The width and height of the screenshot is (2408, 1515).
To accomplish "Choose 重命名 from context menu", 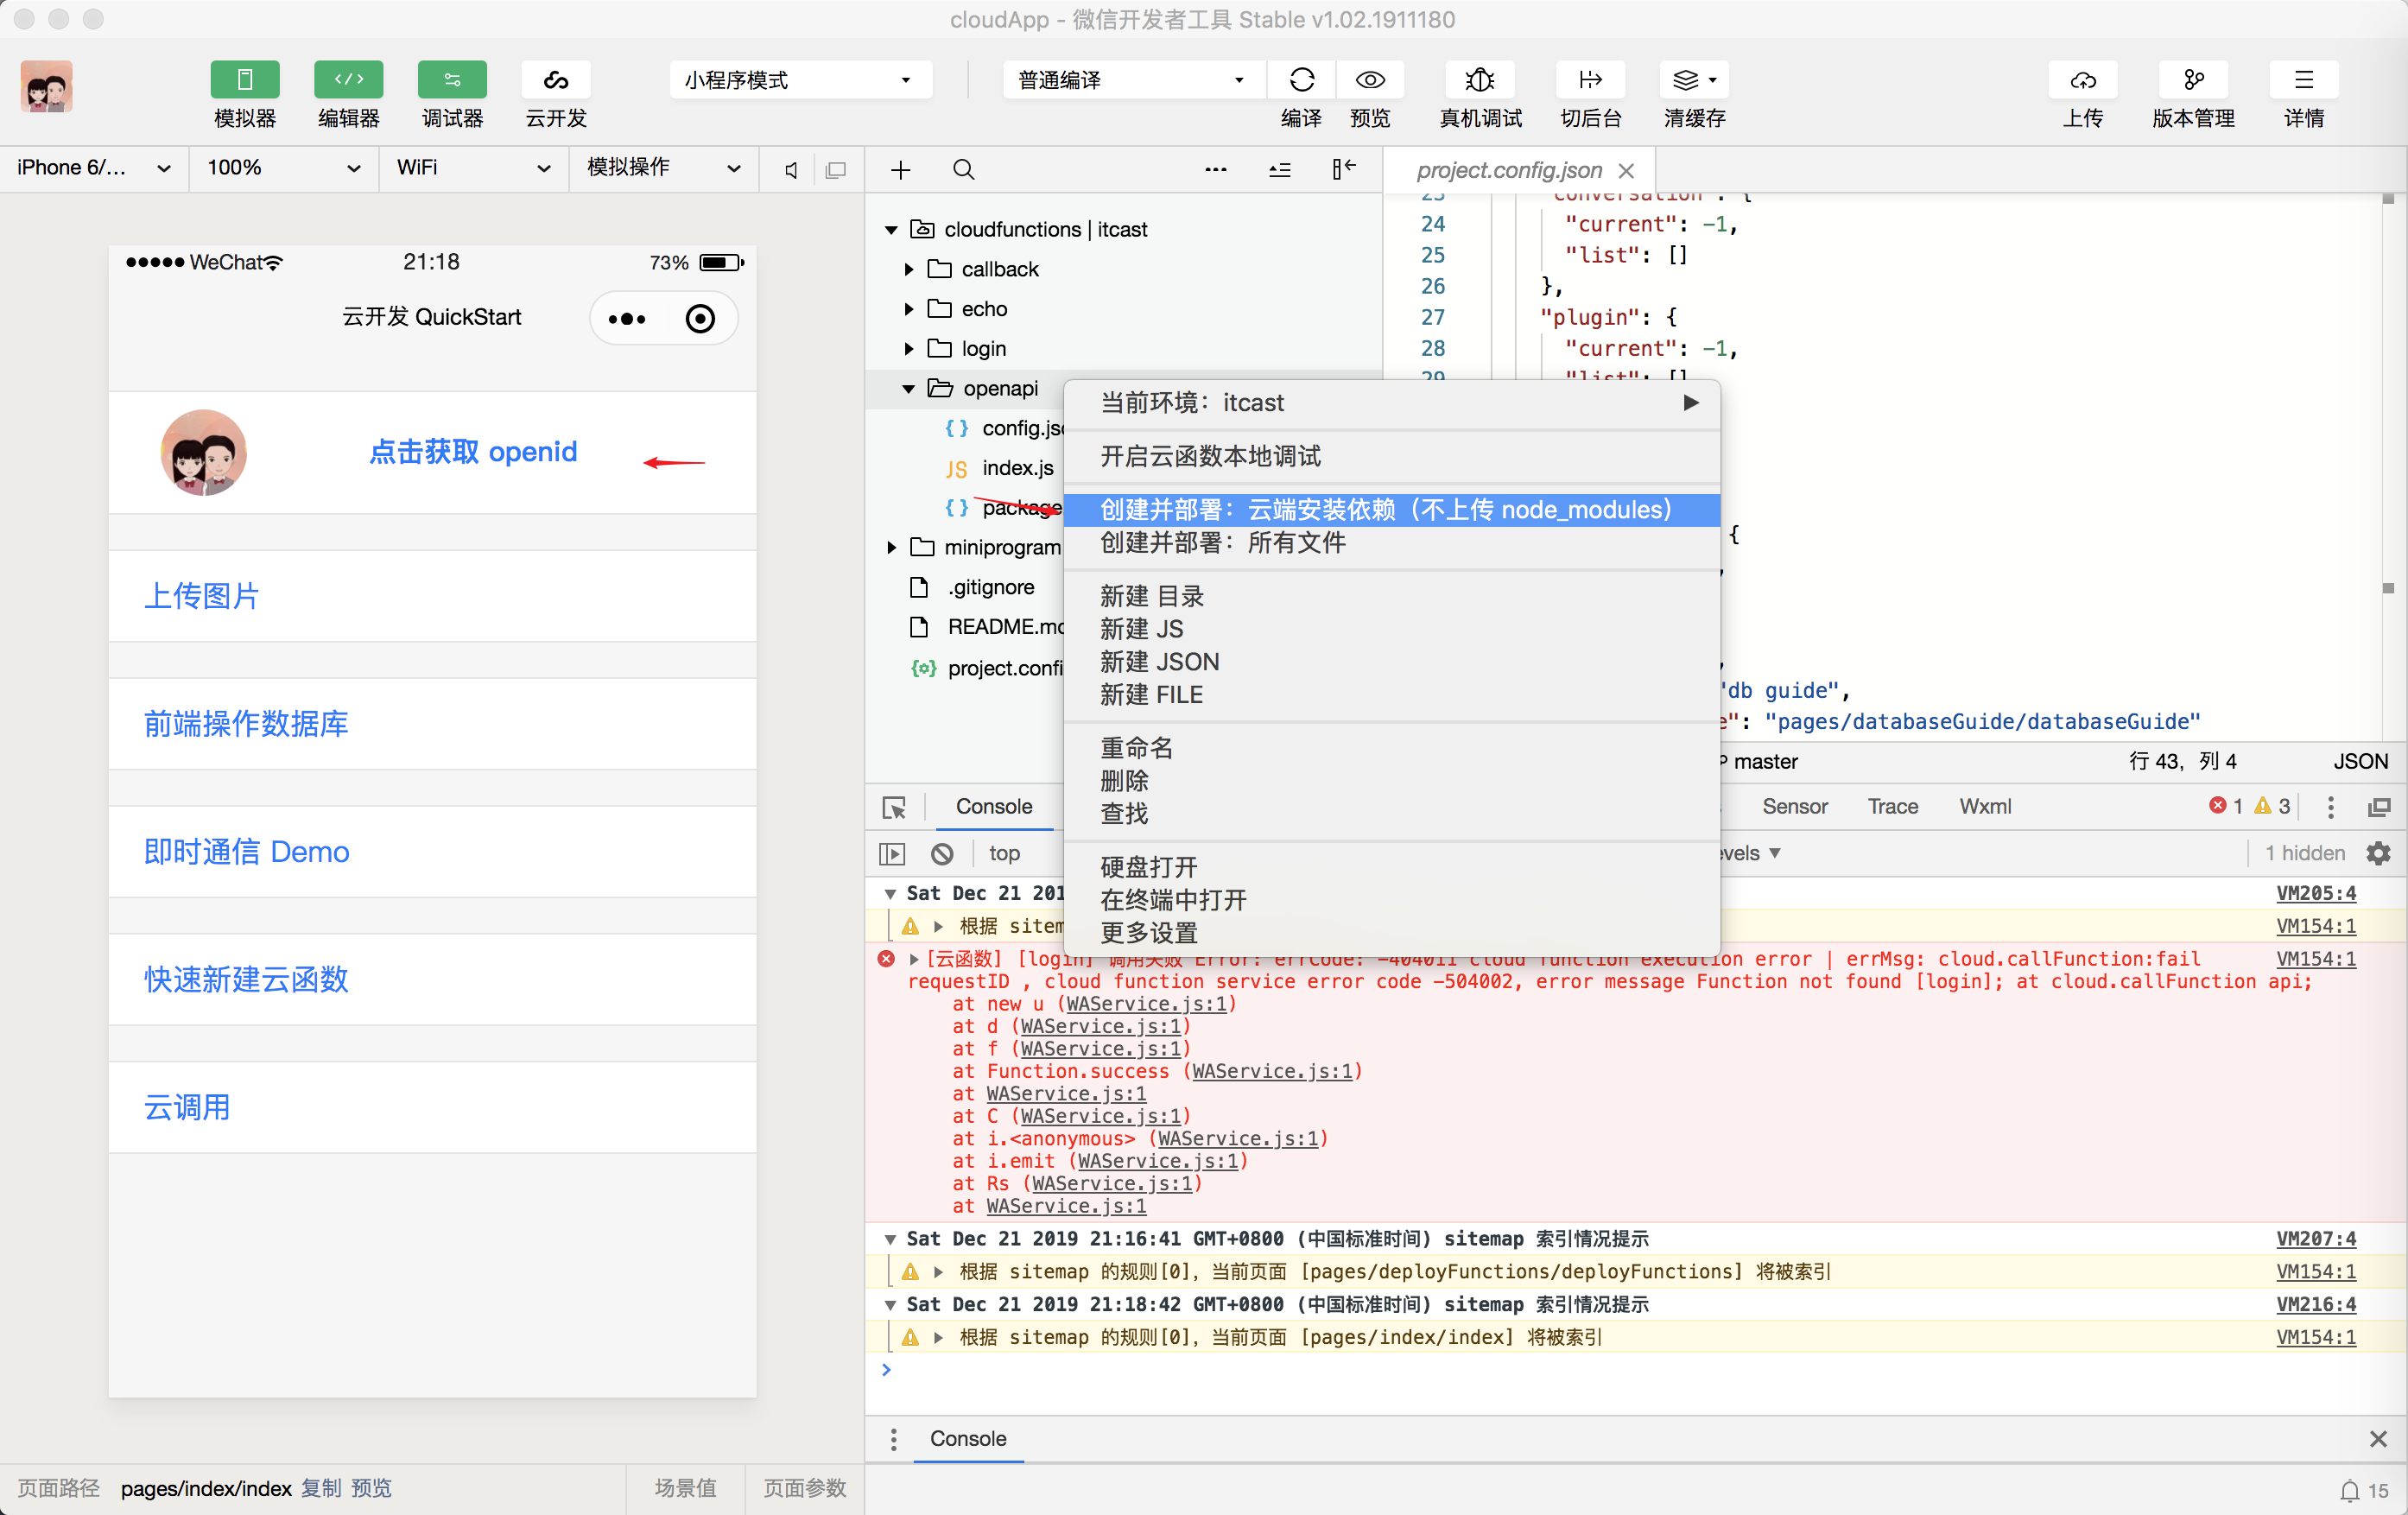I will tap(1392, 748).
